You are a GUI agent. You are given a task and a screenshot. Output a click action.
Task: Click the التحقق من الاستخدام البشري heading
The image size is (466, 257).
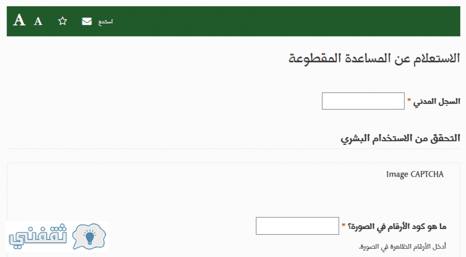point(400,138)
